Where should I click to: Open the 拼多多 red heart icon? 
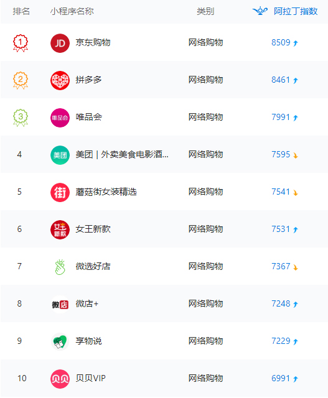click(x=60, y=80)
